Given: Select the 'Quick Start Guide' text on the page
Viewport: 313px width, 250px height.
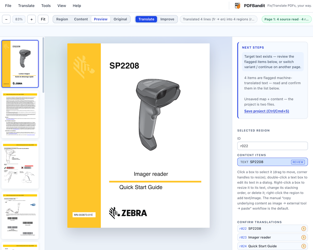Looking at the screenshot, I should [141, 187].
